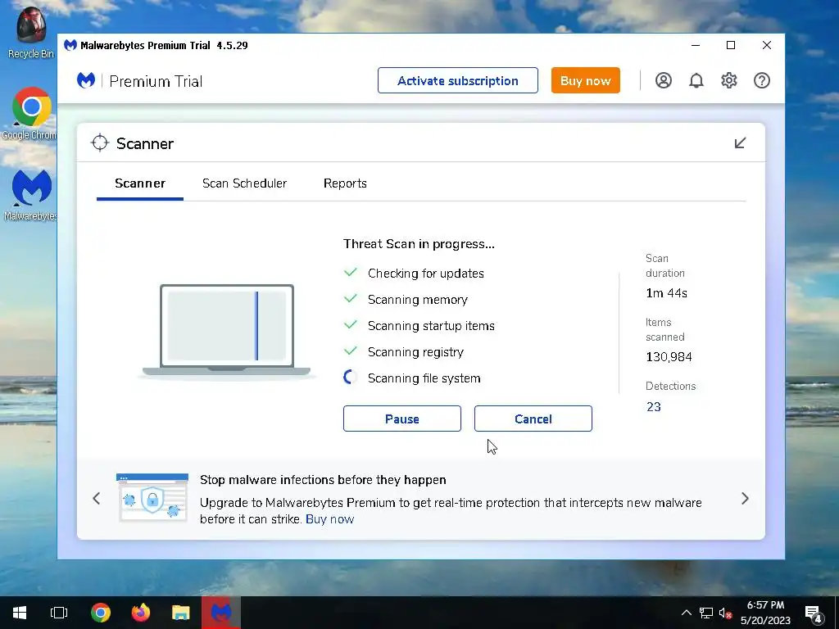Click 'Threat Scan in progress...' heading
The width and height of the screenshot is (839, 629).
419,244
